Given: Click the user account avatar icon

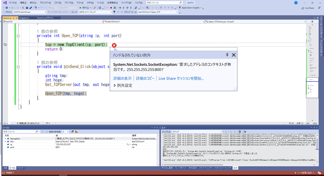Looking at the screenshot, I should click(x=296, y=3).
